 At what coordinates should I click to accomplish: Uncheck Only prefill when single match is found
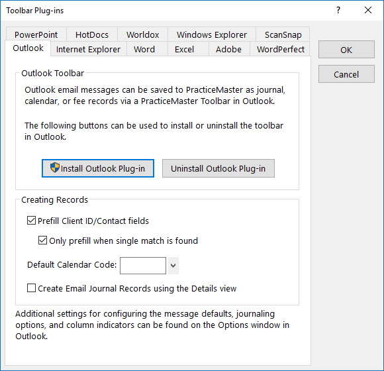click(42, 240)
